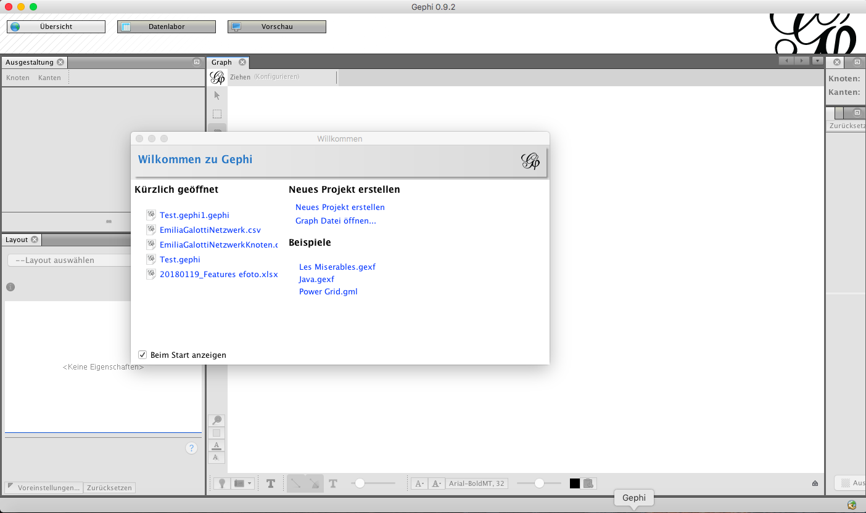Switch to the Übersicht view
This screenshot has width=866, height=513.
(56, 26)
